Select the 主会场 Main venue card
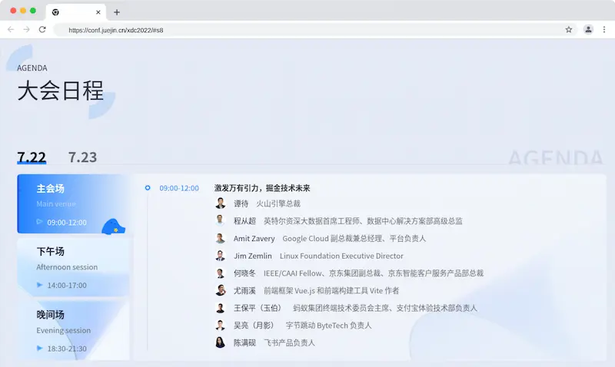 tap(73, 203)
